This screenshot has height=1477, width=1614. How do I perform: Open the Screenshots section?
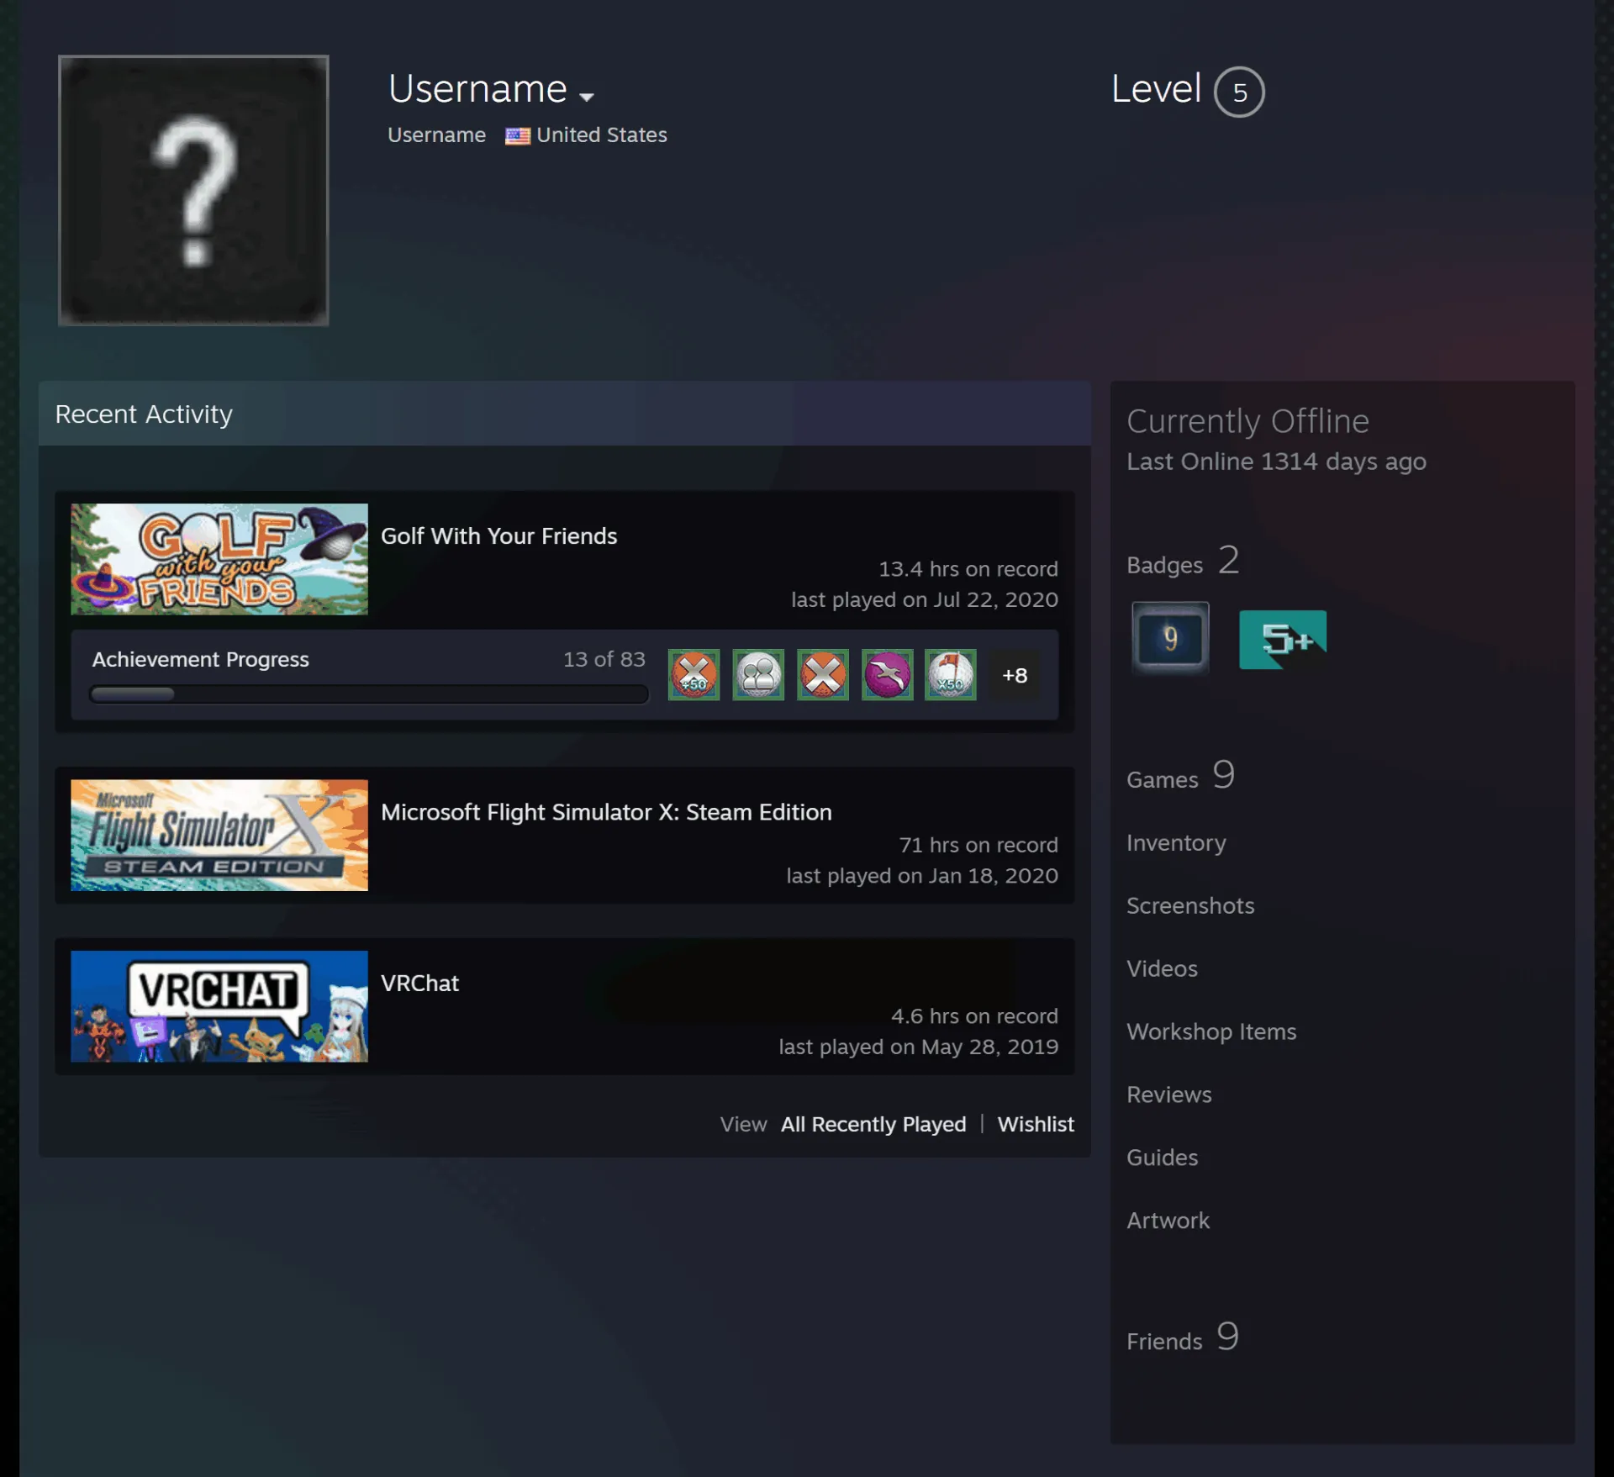point(1190,905)
